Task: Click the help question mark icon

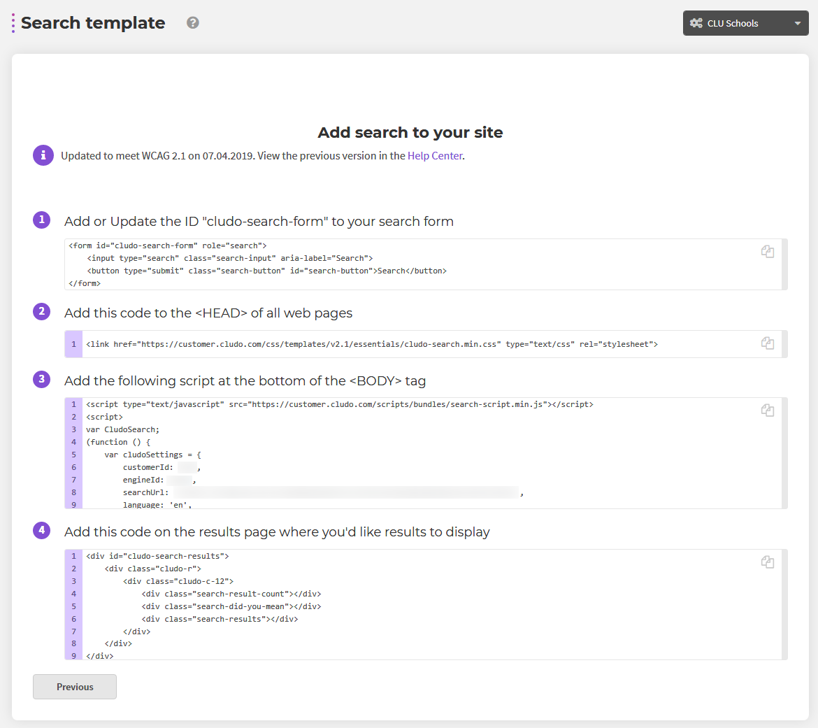Action: pyautogui.click(x=193, y=22)
